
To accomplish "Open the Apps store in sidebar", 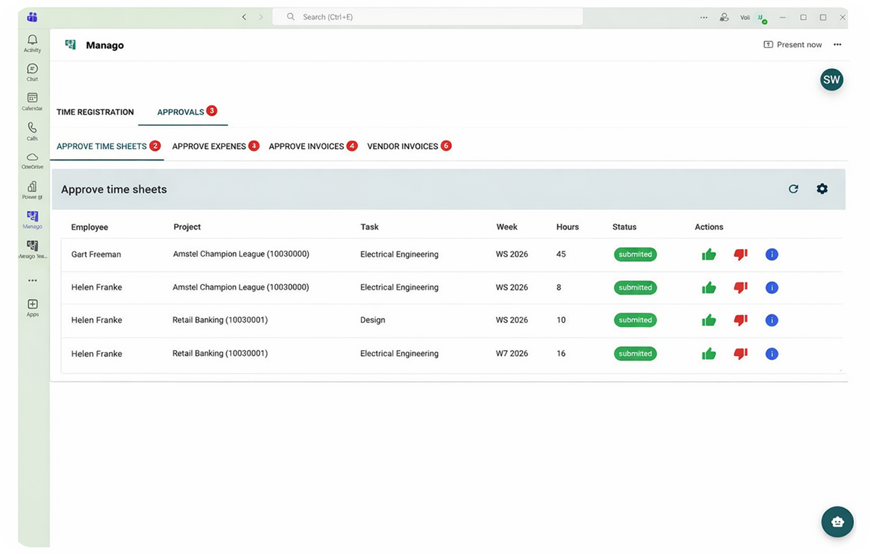I will 32,308.
